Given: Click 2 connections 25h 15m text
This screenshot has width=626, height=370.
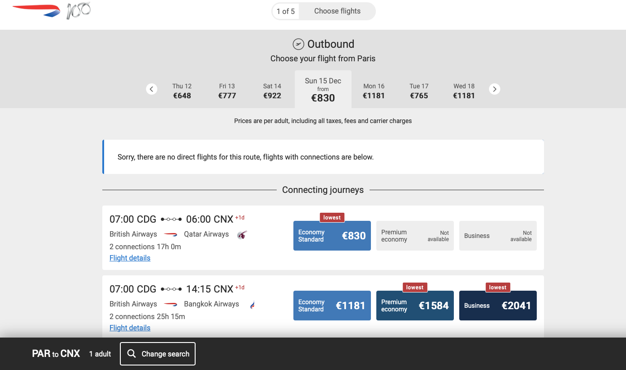Looking at the screenshot, I should click(x=147, y=317).
